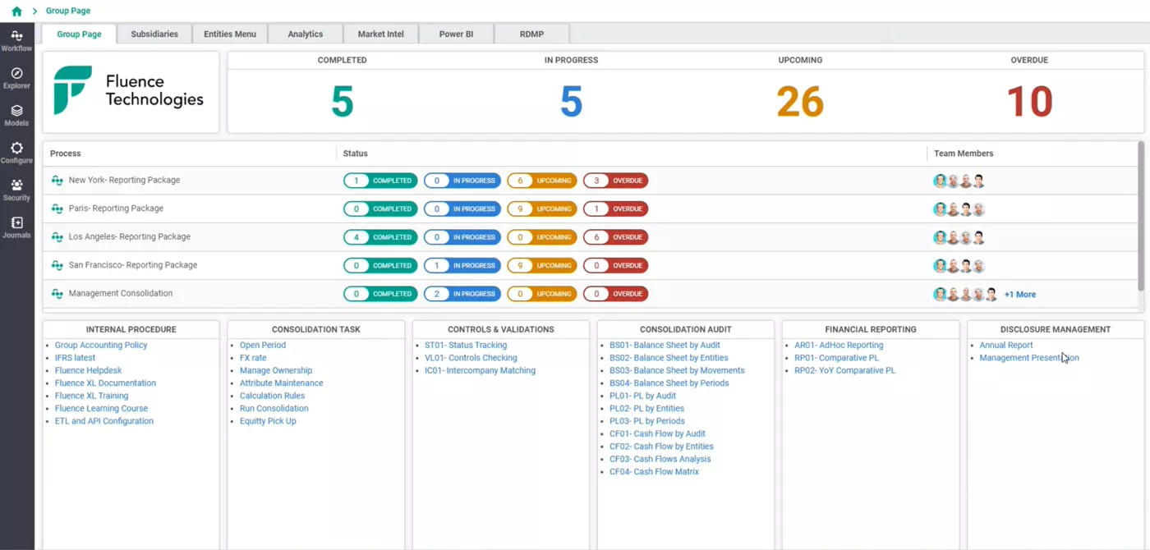Click team avatars in the New York row
The image size is (1150, 550).
(x=959, y=181)
